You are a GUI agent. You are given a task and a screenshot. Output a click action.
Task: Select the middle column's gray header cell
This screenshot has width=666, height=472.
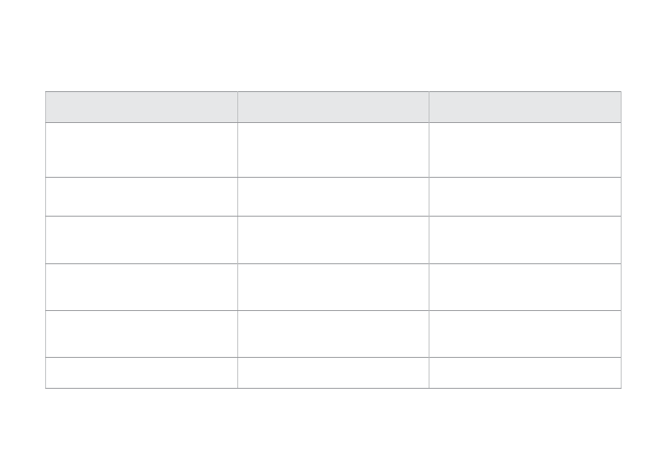[333, 107]
